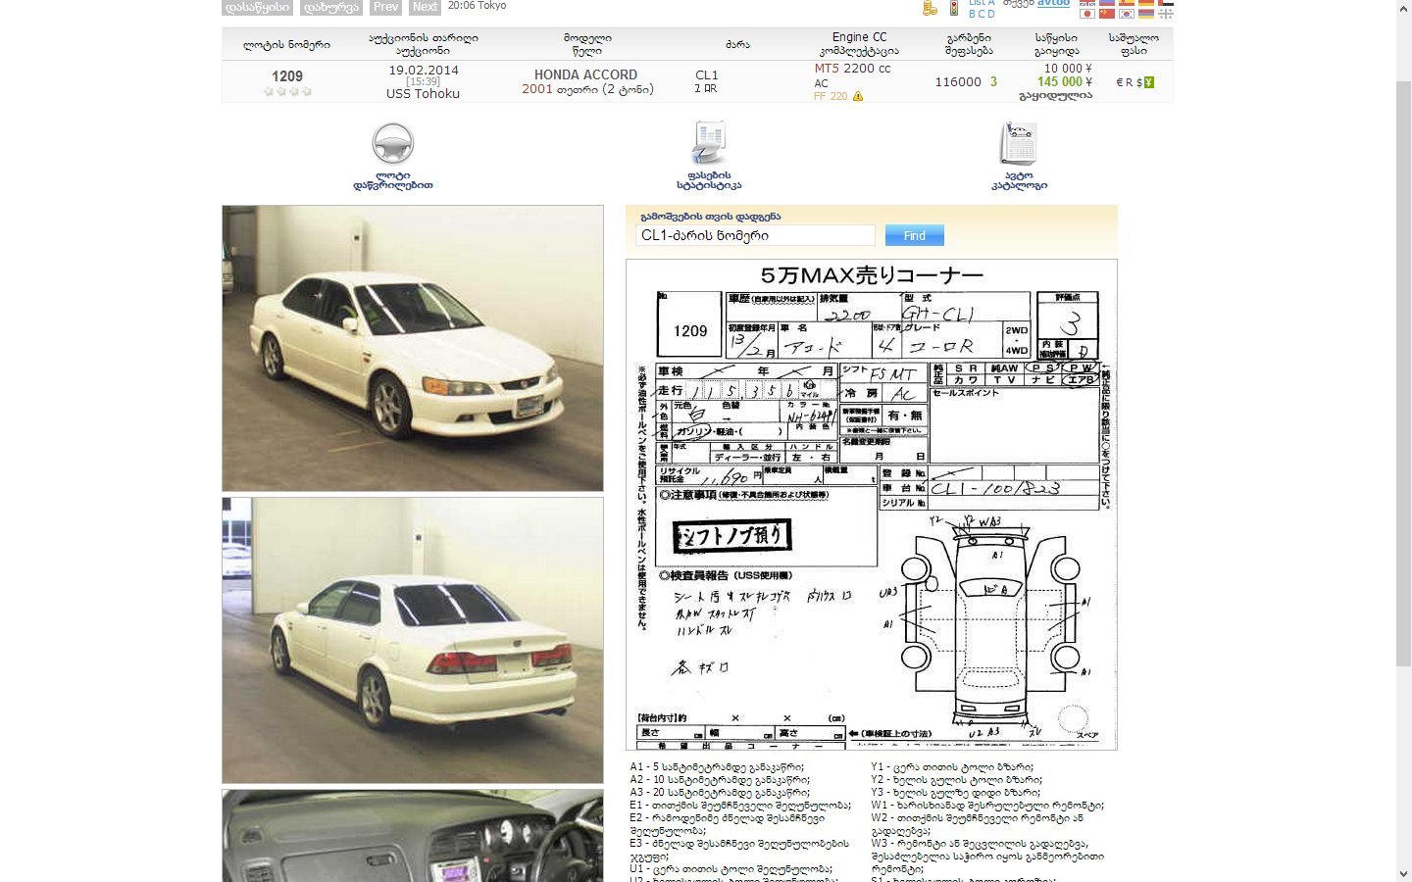Click the გაყიდულია sold status text
Screen dimensions: 1412x882
point(1055,96)
